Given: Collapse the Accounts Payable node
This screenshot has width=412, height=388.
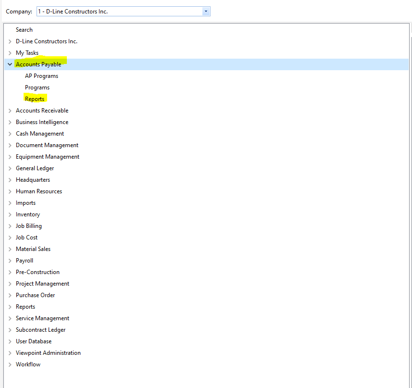Looking at the screenshot, I should pyautogui.click(x=10, y=64).
